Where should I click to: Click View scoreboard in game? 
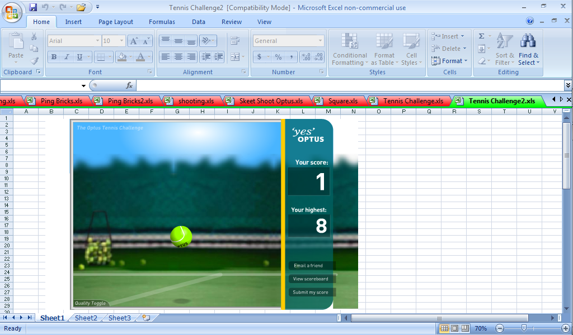[312, 279]
